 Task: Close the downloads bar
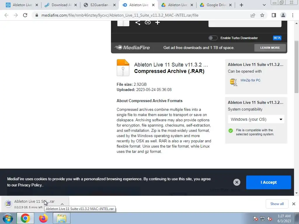pyautogui.click(x=294, y=204)
